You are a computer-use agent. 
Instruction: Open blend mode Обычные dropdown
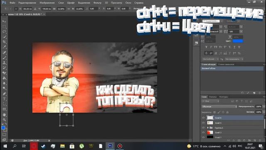[x=219, y=107]
